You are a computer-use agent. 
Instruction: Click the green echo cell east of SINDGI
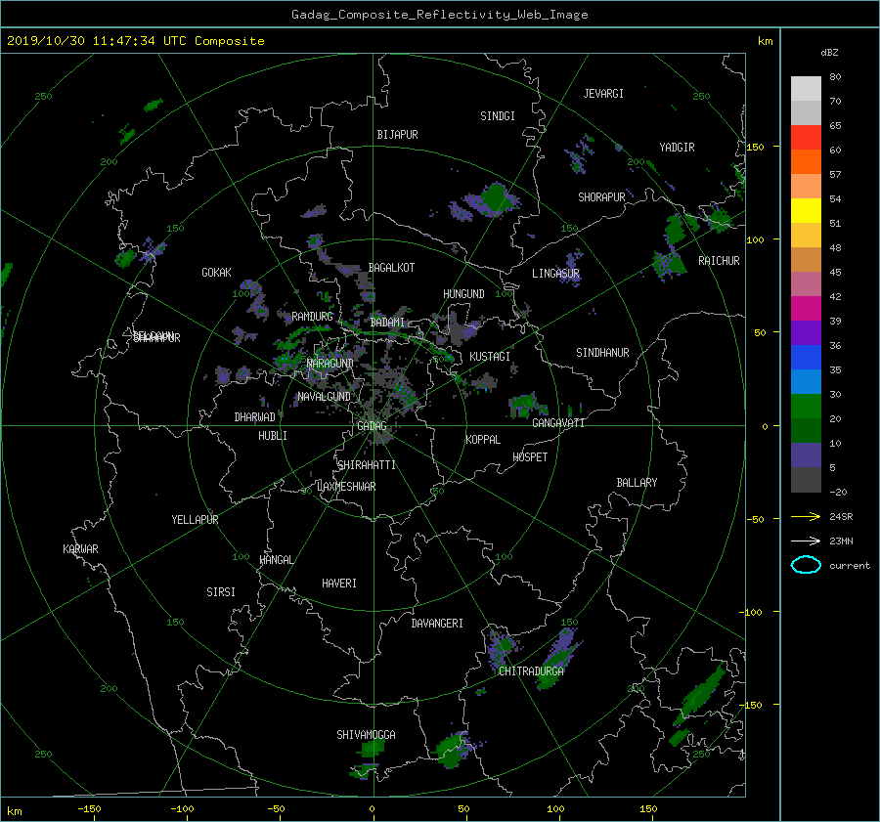(495, 197)
